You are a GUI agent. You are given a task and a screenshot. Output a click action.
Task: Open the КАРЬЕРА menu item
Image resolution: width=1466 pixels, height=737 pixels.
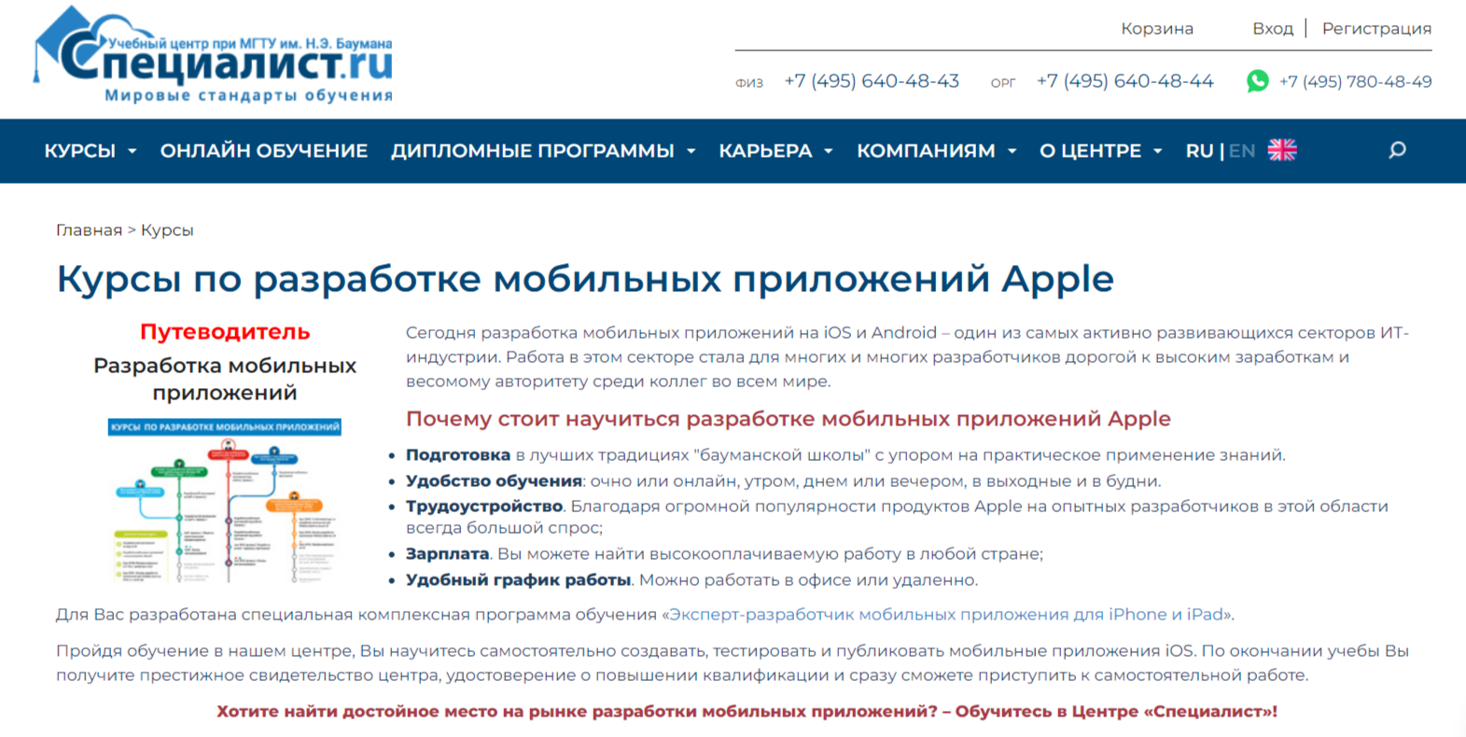click(x=765, y=150)
